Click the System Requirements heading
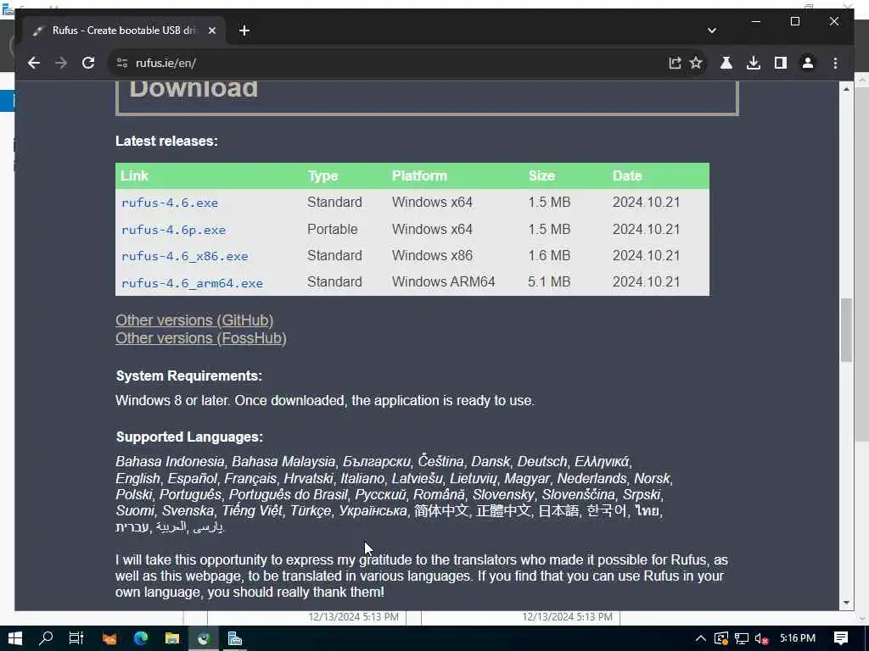Image resolution: width=869 pixels, height=651 pixels. 188,376
